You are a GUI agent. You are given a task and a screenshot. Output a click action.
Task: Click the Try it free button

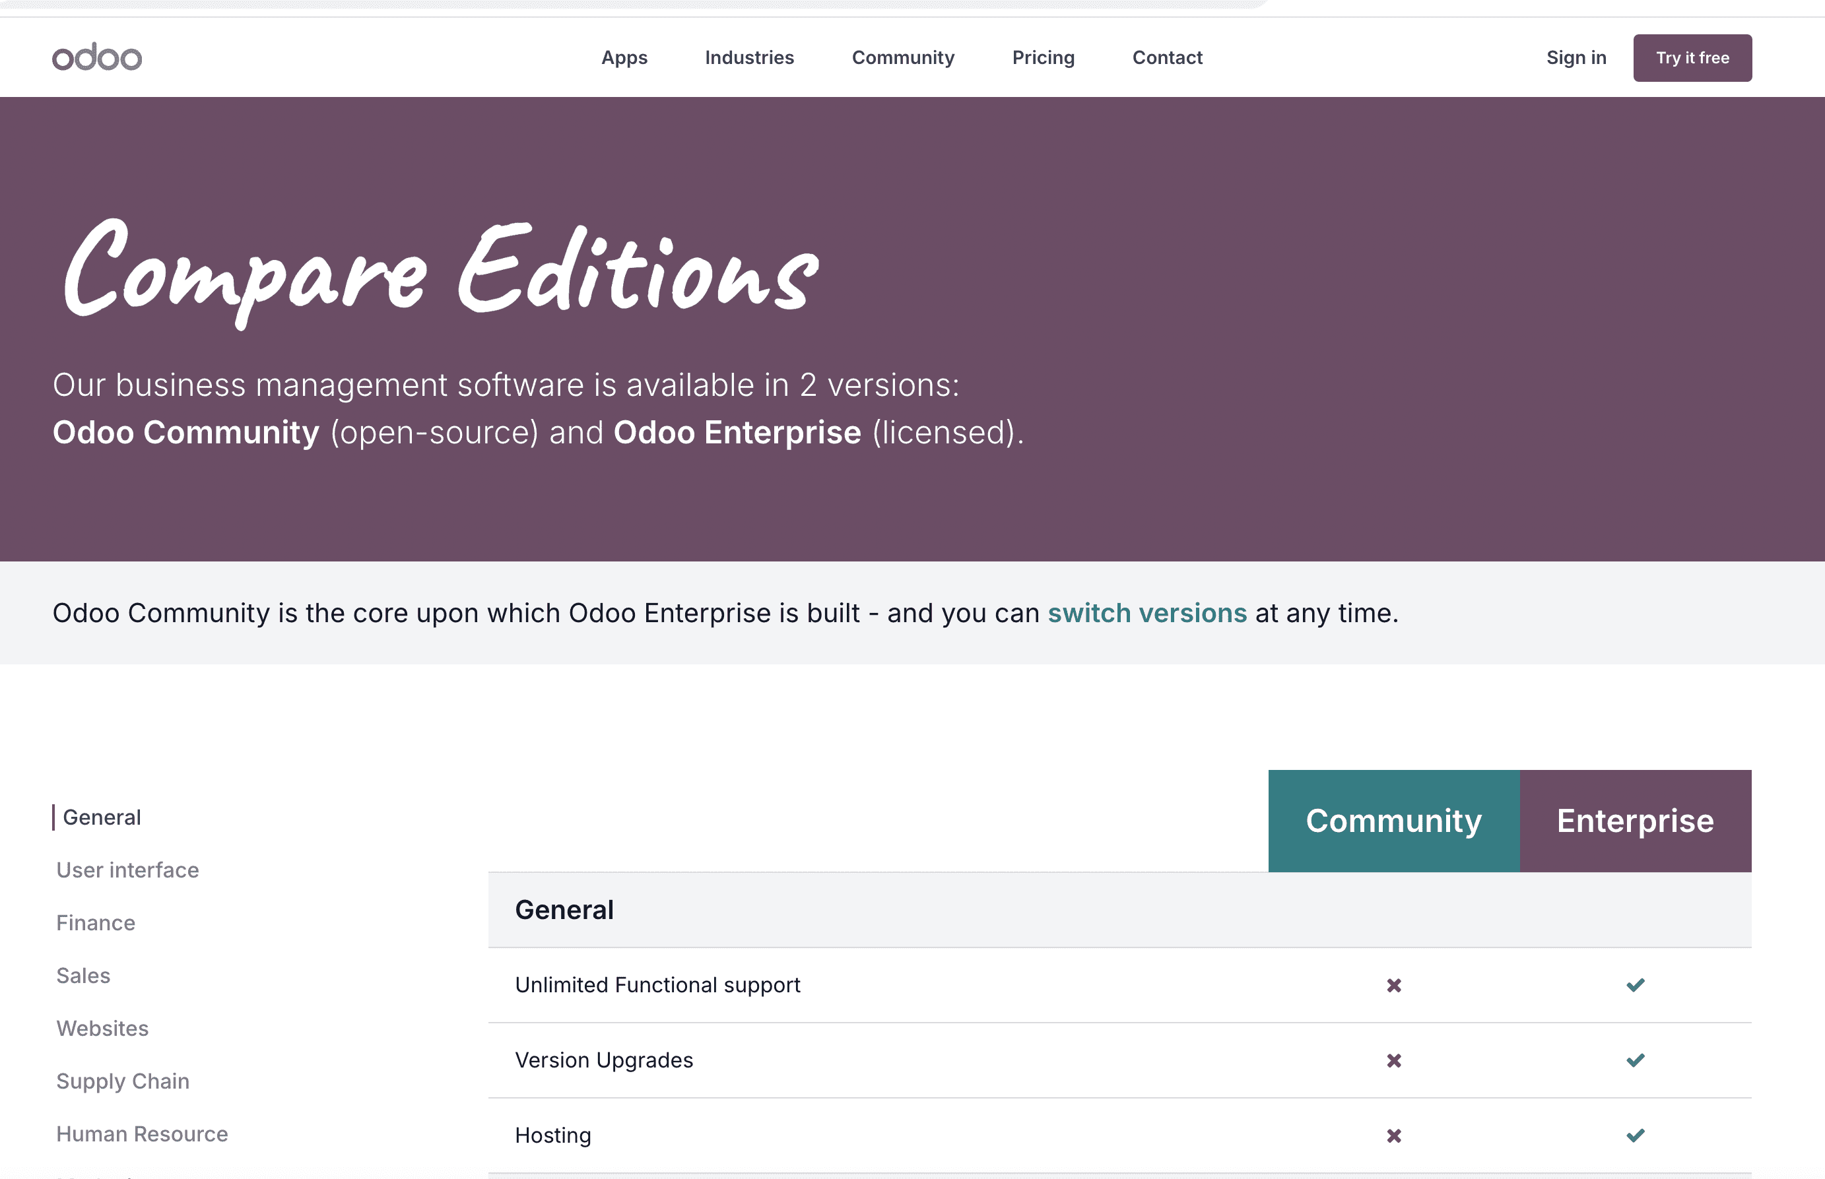[1692, 58]
